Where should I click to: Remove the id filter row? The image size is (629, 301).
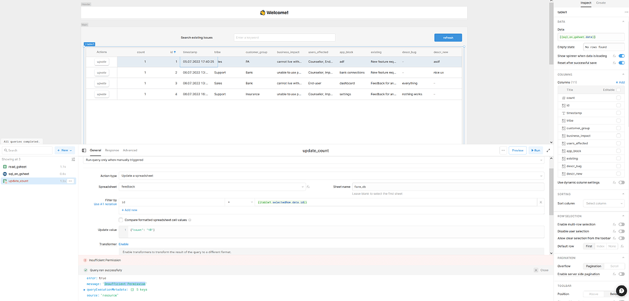(540, 202)
